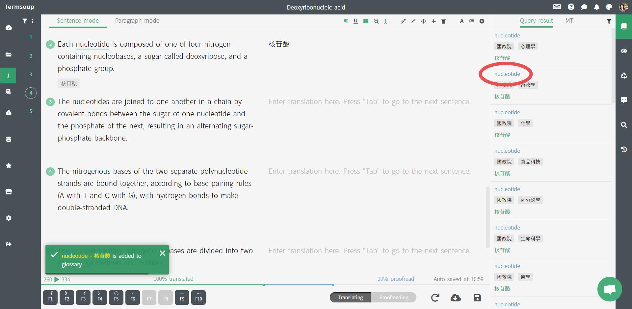Screen dimensions: 632x309
Task: Open the favorites star icon in sidebar
Action: click(9, 166)
